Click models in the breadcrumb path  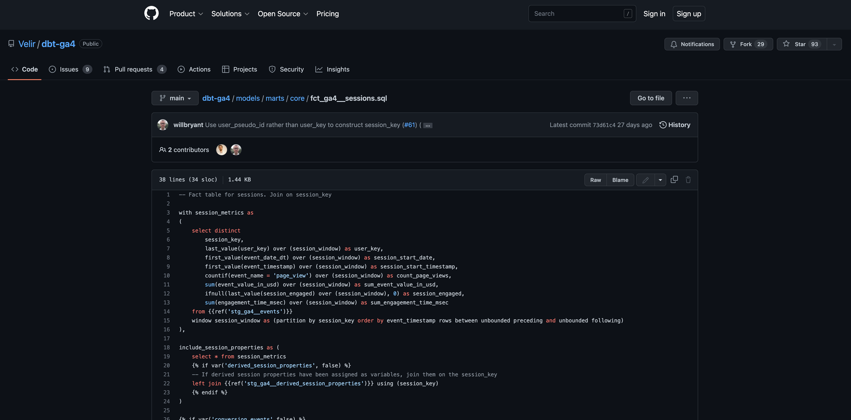point(248,98)
